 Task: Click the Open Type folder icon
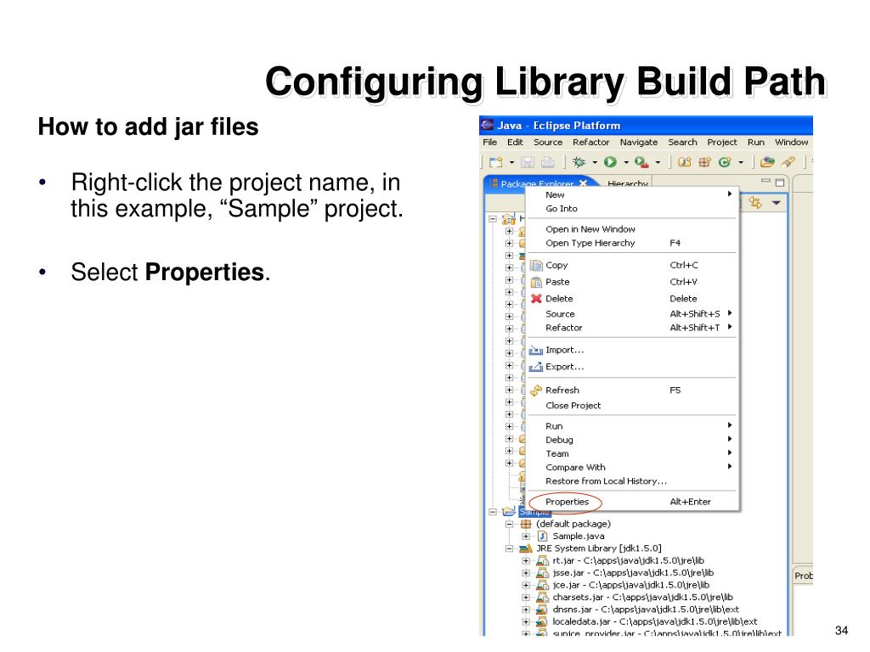(x=767, y=162)
